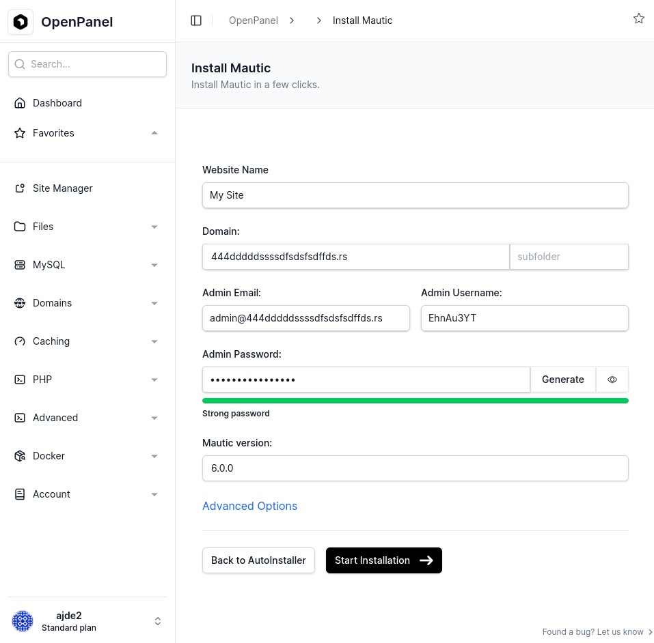Click the PHP terminal icon
This screenshot has width=654, height=643.
[20, 380]
